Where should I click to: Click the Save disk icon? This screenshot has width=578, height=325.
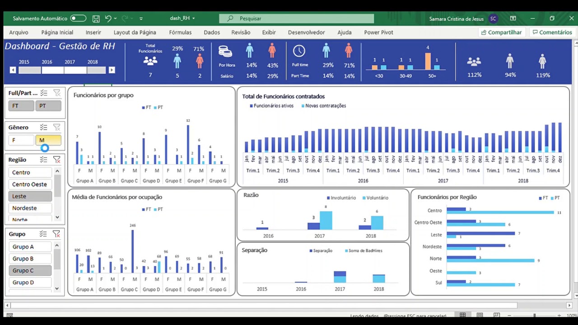click(x=96, y=19)
